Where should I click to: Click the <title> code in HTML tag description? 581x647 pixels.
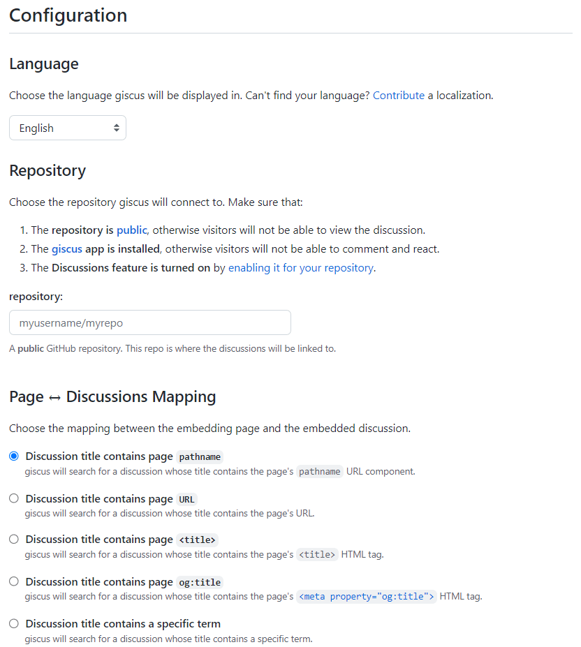click(317, 554)
